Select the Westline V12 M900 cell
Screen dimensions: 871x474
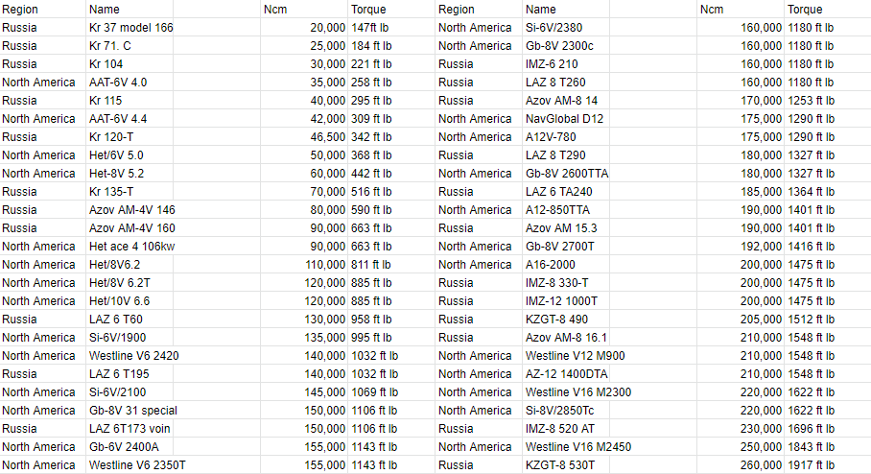click(574, 356)
